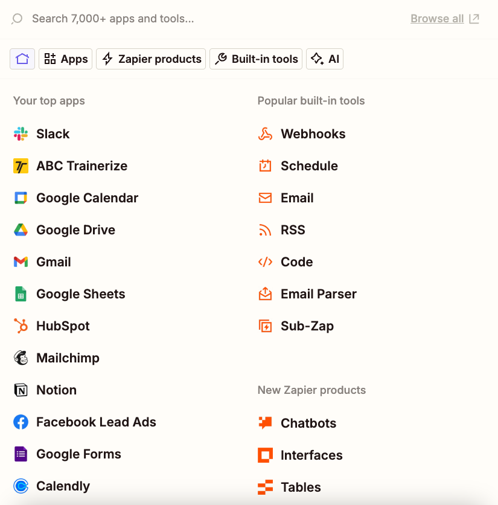
Task: Click the RSS feed icon
Action: tap(265, 230)
